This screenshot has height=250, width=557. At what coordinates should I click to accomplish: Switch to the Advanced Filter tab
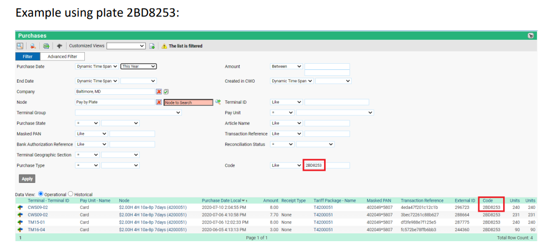click(63, 57)
